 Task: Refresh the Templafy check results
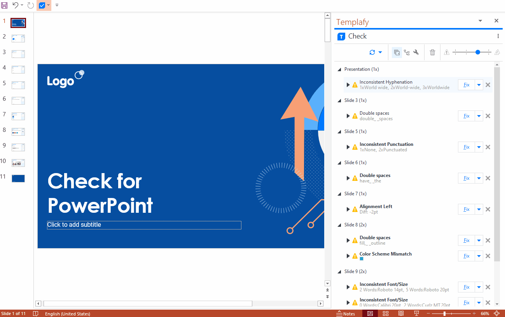pyautogui.click(x=372, y=52)
